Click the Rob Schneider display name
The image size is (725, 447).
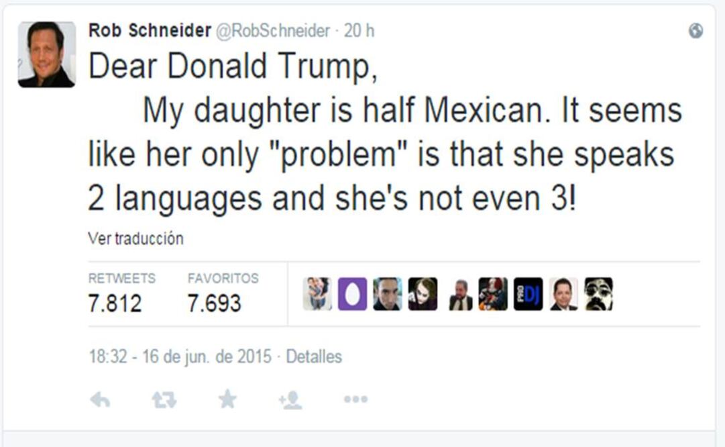coord(150,31)
